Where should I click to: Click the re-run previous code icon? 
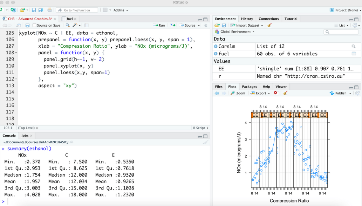pyautogui.click(x=172, y=25)
